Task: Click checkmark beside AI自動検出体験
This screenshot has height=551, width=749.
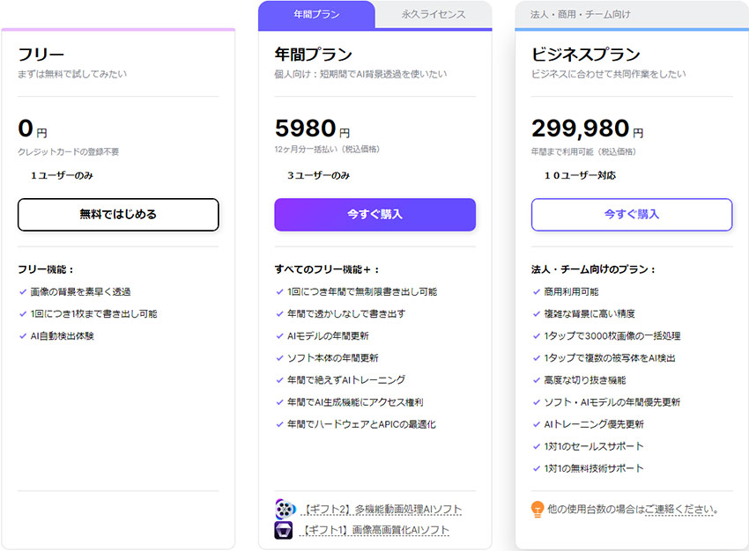Action: pos(22,335)
